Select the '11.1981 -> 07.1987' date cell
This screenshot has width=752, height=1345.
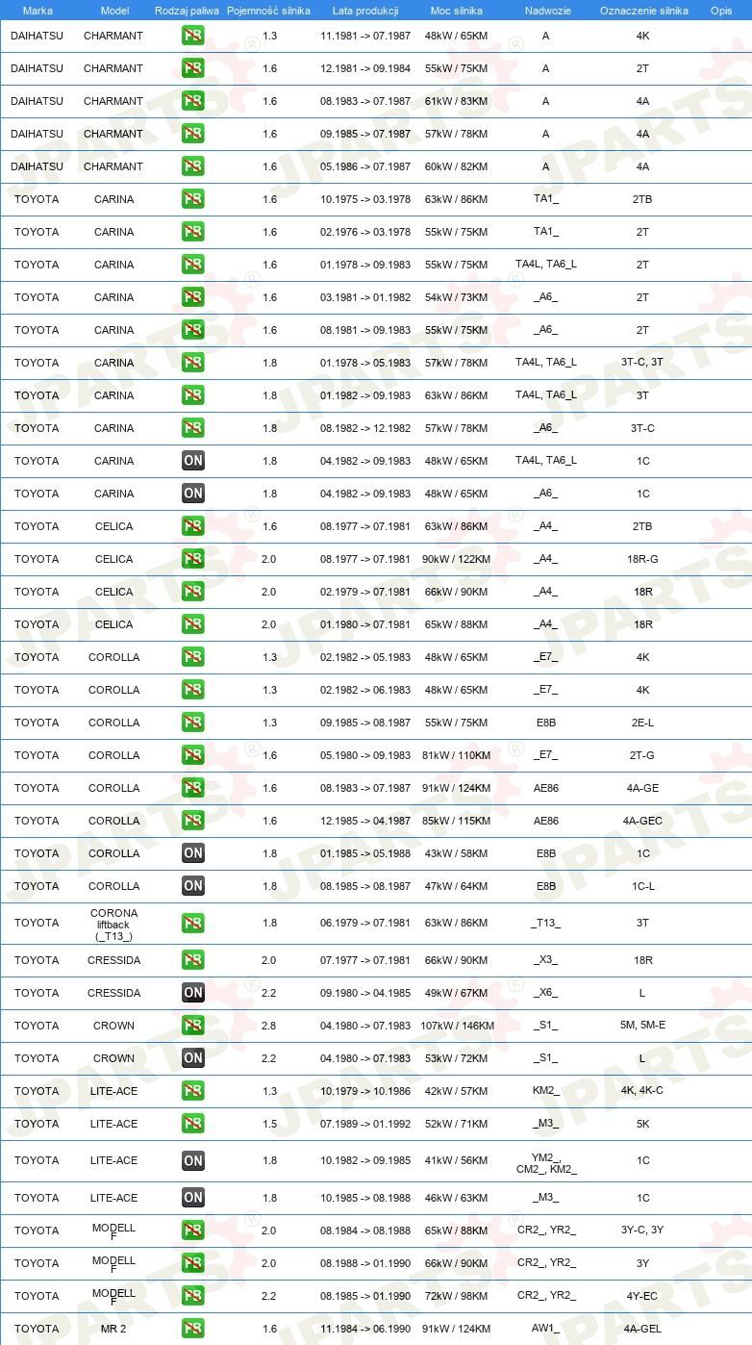[365, 36]
